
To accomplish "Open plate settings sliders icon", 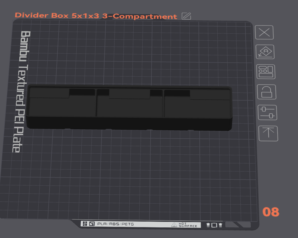I will (268, 112).
